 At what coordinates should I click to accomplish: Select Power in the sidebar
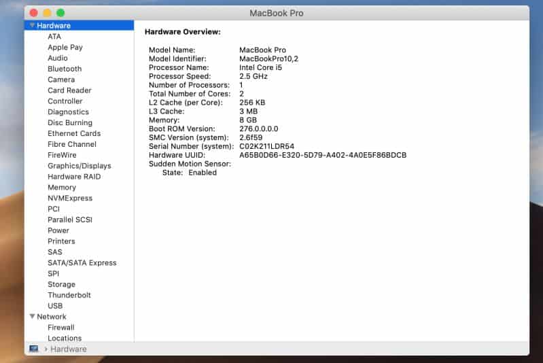[x=58, y=230]
